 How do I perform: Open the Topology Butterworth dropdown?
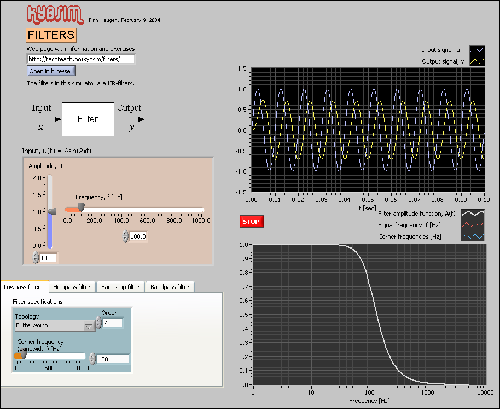pyautogui.click(x=55, y=326)
